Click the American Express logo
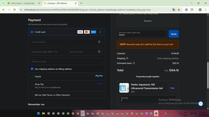The image size is (209, 117). click(x=93, y=32)
